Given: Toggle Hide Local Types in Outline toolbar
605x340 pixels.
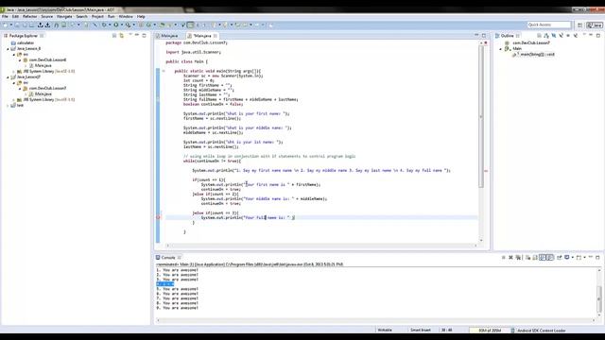Looking at the screenshot, I should click(x=576, y=36).
